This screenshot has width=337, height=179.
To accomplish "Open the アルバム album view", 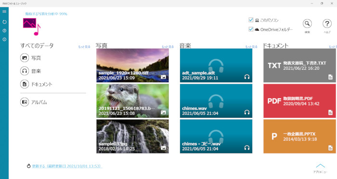I will pyautogui.click(x=34, y=102).
